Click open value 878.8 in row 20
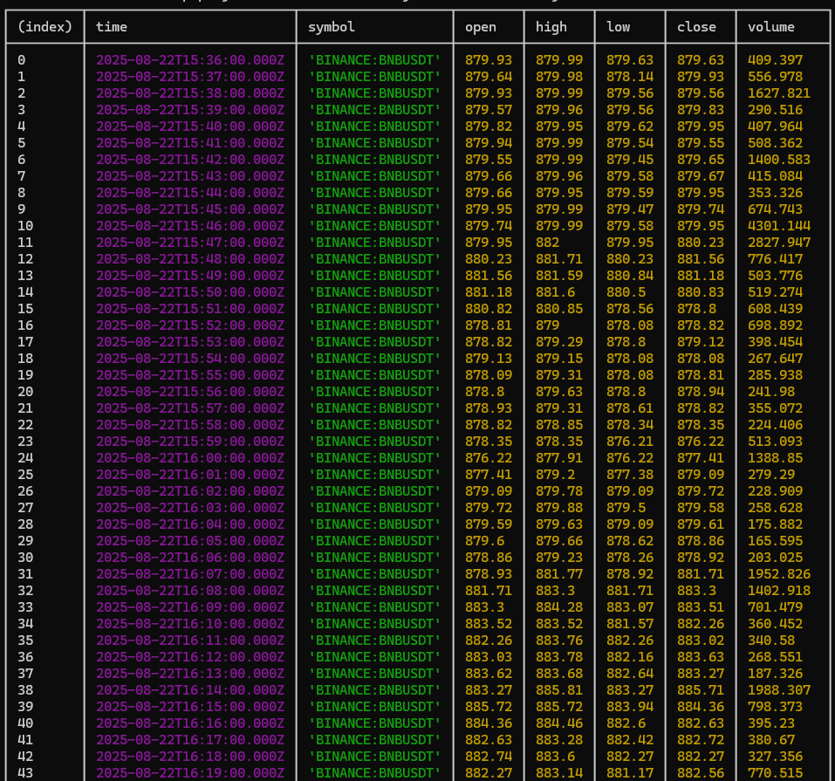Image resolution: width=835 pixels, height=781 pixels. click(484, 392)
